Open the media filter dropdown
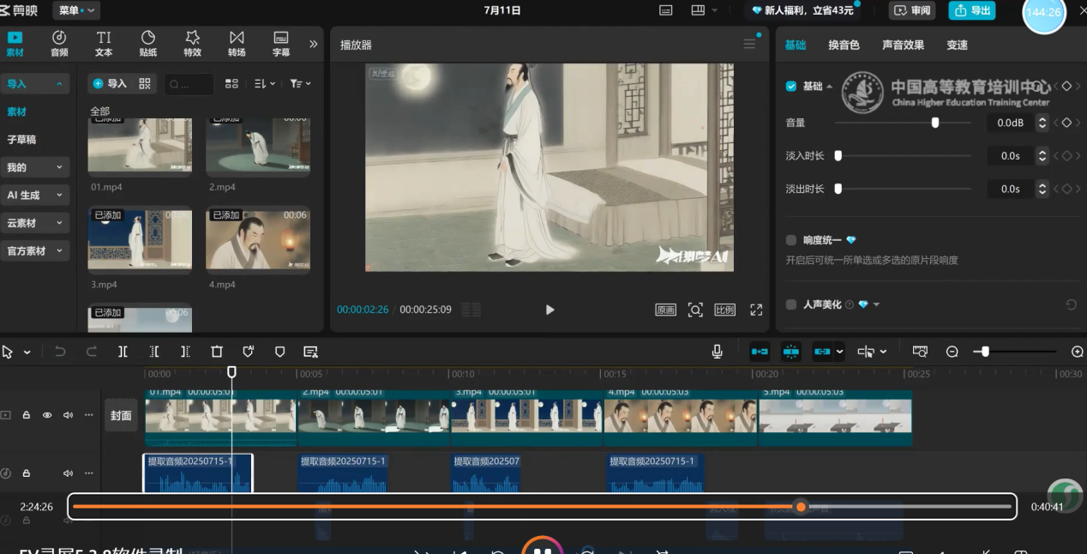The height and width of the screenshot is (554, 1087). pyautogui.click(x=300, y=83)
